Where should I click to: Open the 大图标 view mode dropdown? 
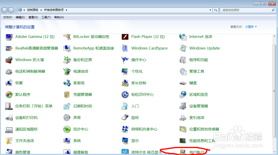click(251, 27)
